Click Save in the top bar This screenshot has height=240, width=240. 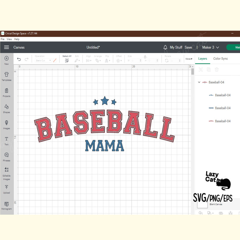coord(188,47)
